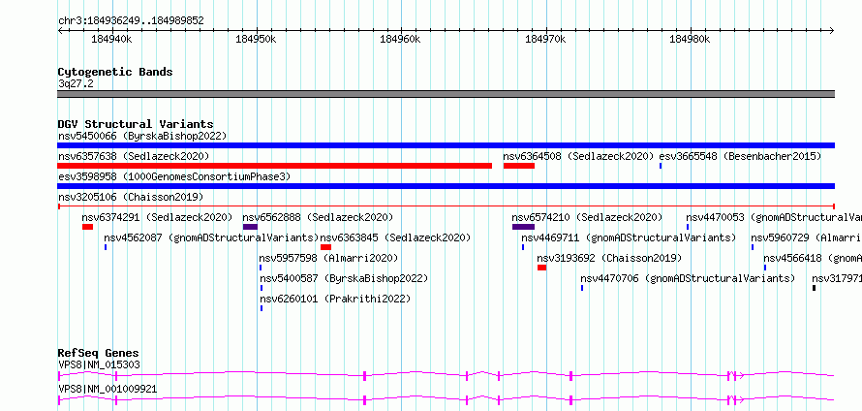Open the nsv4470706 (gnomADStructuralVariants) label
Image resolution: width=862 pixels, height=411 pixels.
tap(688, 278)
